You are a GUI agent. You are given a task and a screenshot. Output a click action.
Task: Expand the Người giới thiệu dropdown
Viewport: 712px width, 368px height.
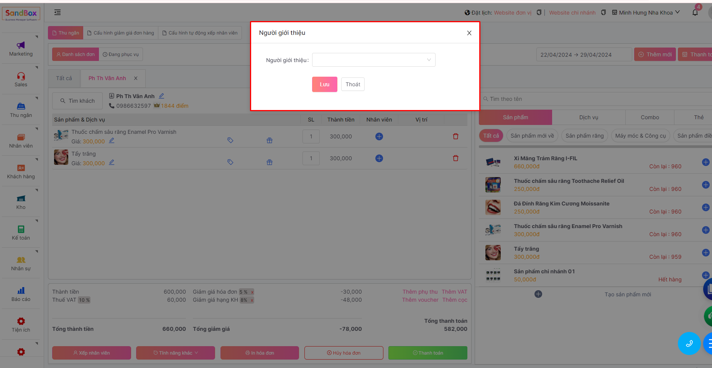[373, 60]
